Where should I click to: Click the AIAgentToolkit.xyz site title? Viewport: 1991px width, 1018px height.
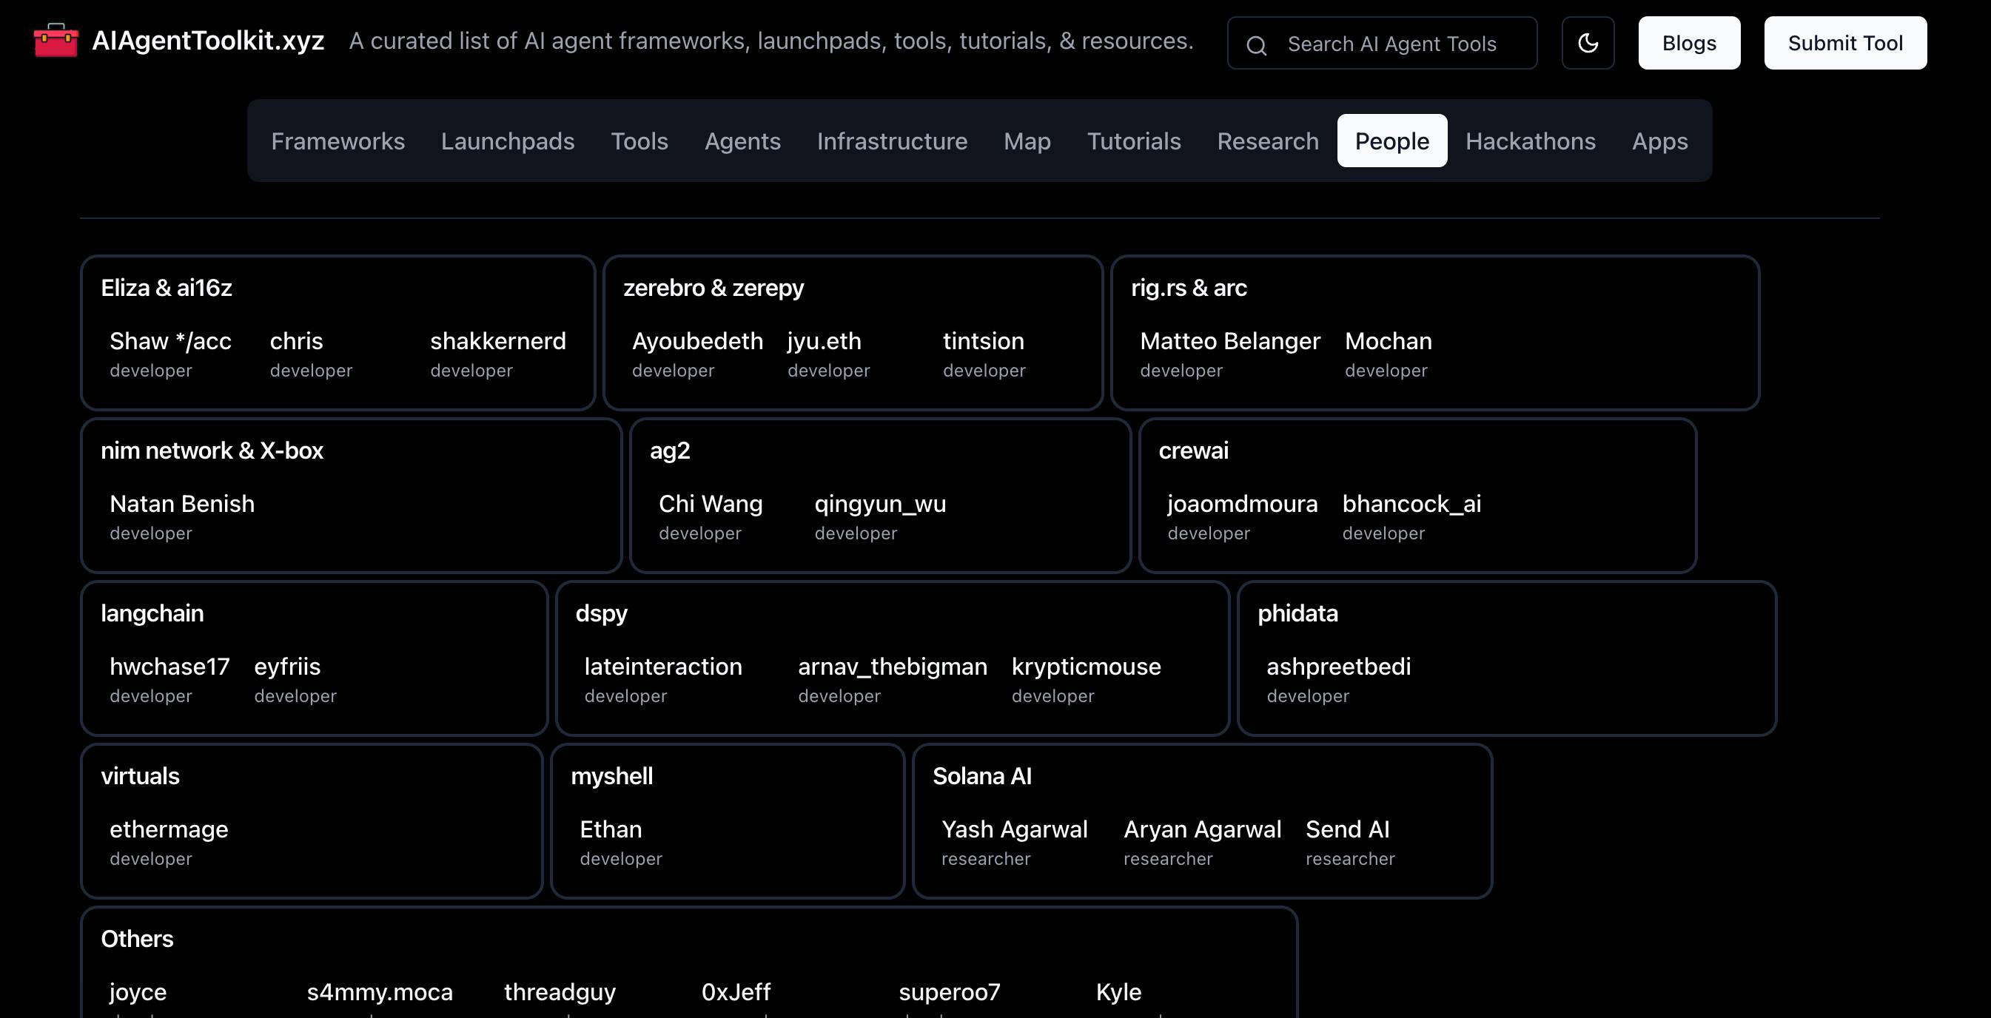208,41
